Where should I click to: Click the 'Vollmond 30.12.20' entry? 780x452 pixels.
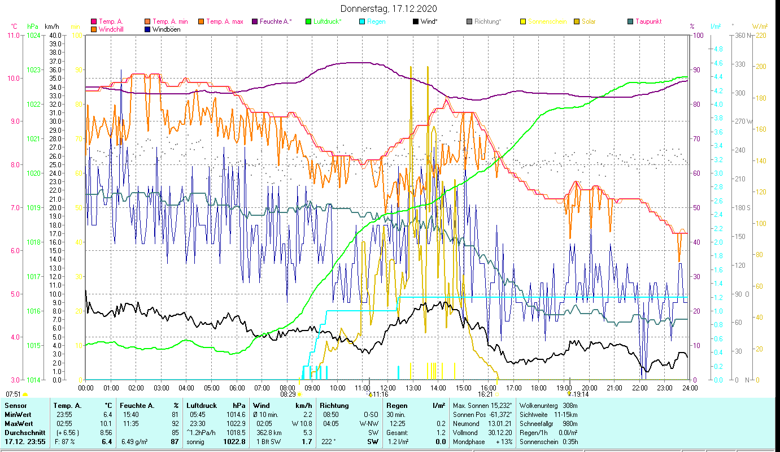click(x=481, y=433)
